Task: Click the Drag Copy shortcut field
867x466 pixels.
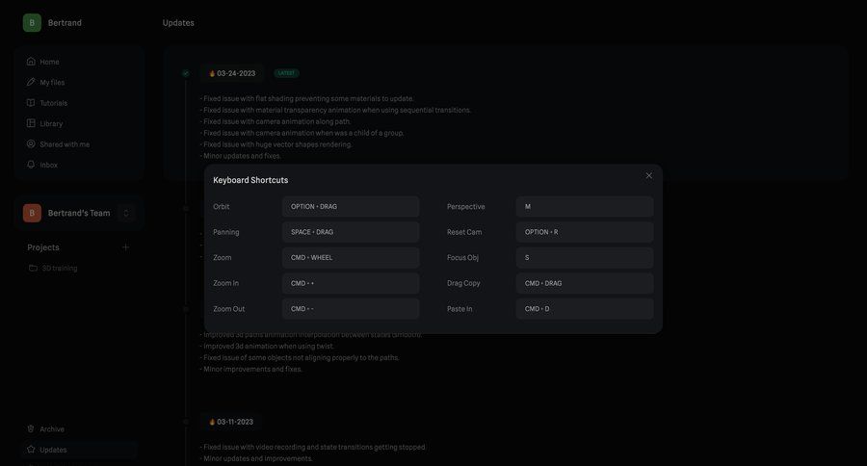Action: click(585, 283)
